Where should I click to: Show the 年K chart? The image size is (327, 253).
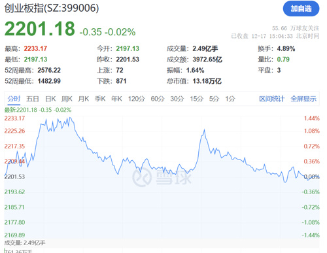coord(116,99)
